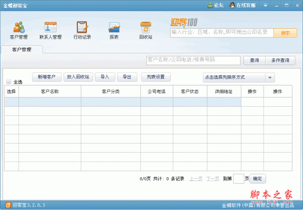Click the 论坛 forum icon in title bar
This screenshot has height=210, width=303.
point(210,6)
